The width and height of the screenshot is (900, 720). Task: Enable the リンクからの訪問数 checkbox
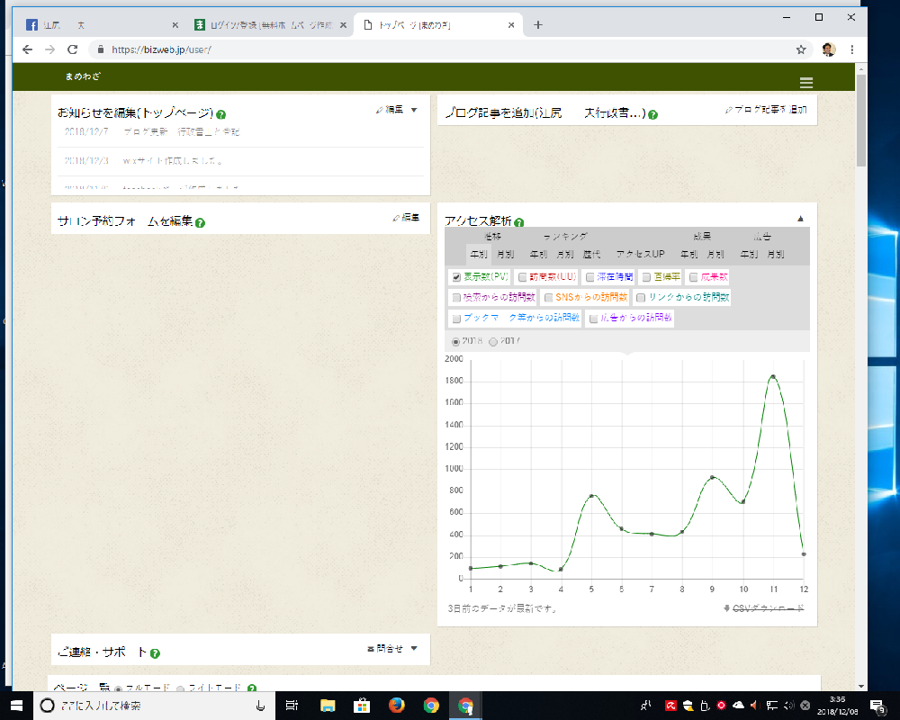641,297
